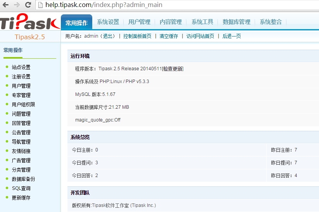319x212 pixels.
Task: Click 系统总览 section heading
Action: pos(80,137)
